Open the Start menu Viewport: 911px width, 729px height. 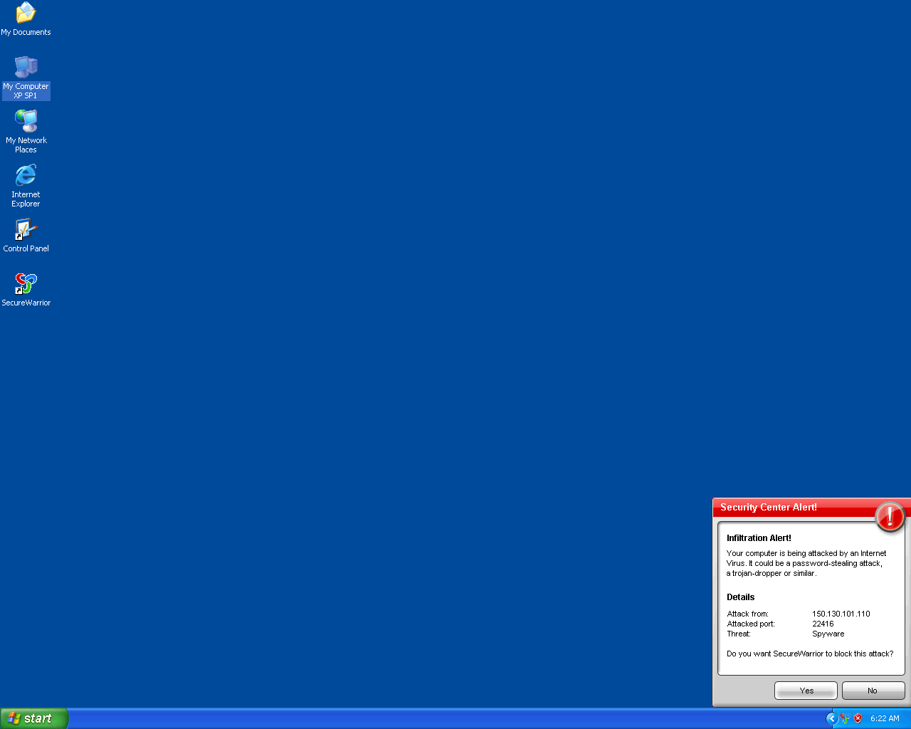coord(33,718)
